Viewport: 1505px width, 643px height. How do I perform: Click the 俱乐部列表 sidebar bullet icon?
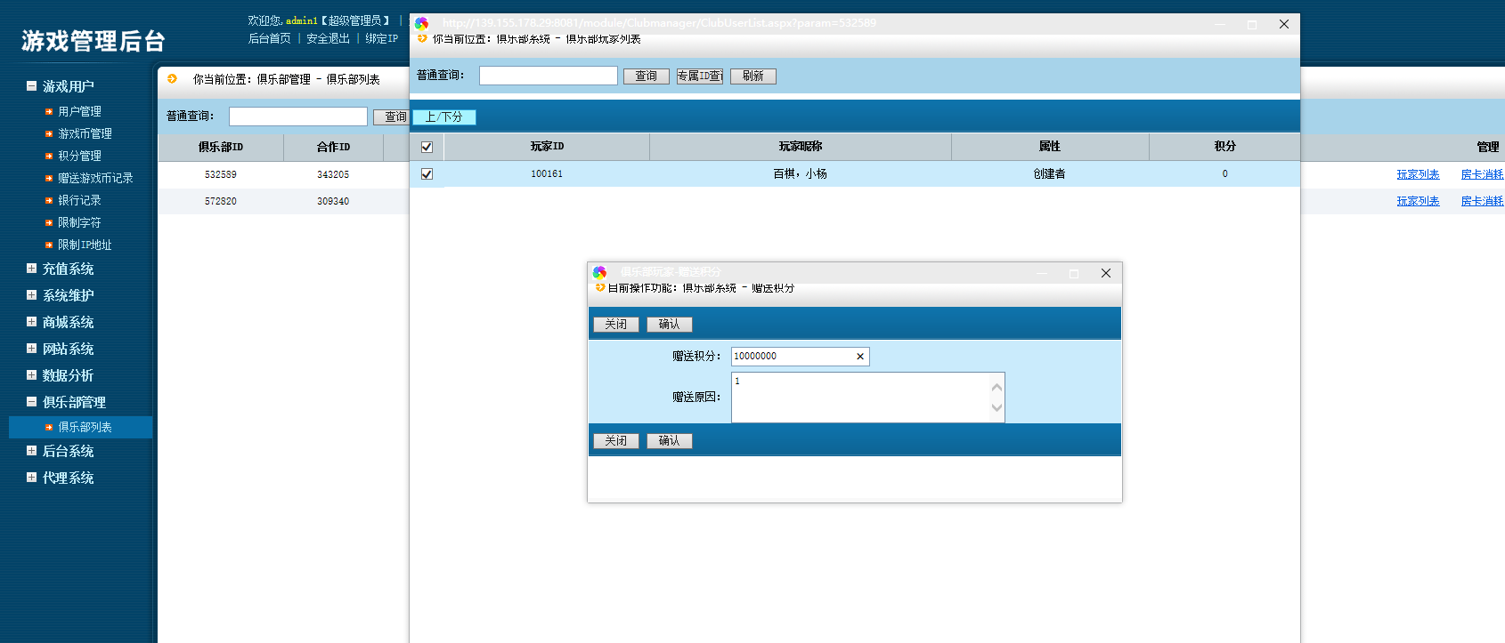[x=49, y=428]
